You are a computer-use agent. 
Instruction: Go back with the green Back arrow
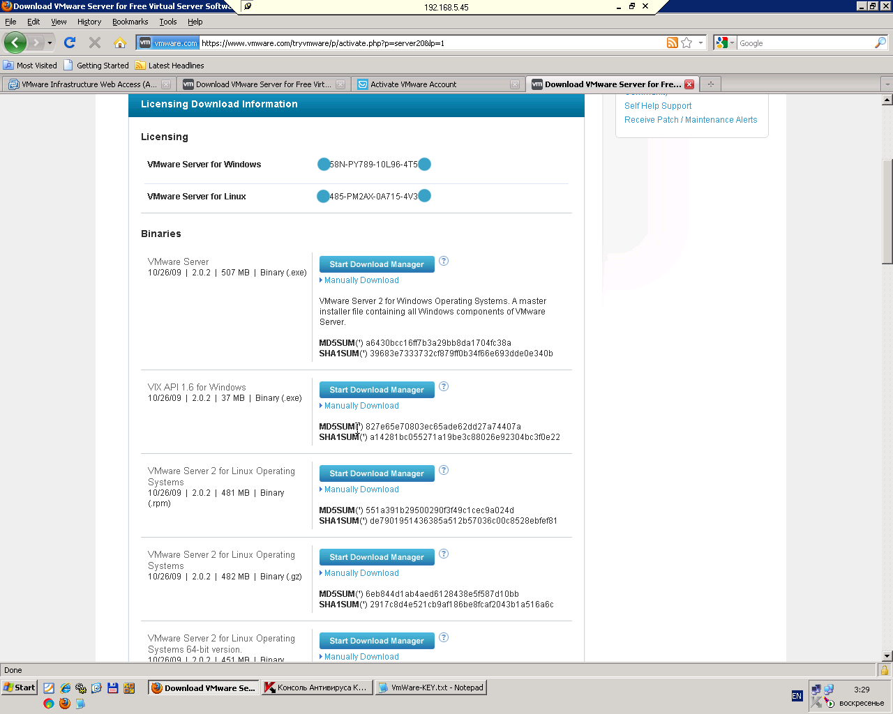15,43
